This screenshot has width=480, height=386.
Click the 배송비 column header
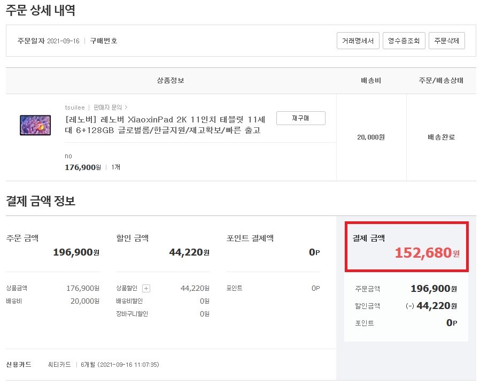(371, 81)
